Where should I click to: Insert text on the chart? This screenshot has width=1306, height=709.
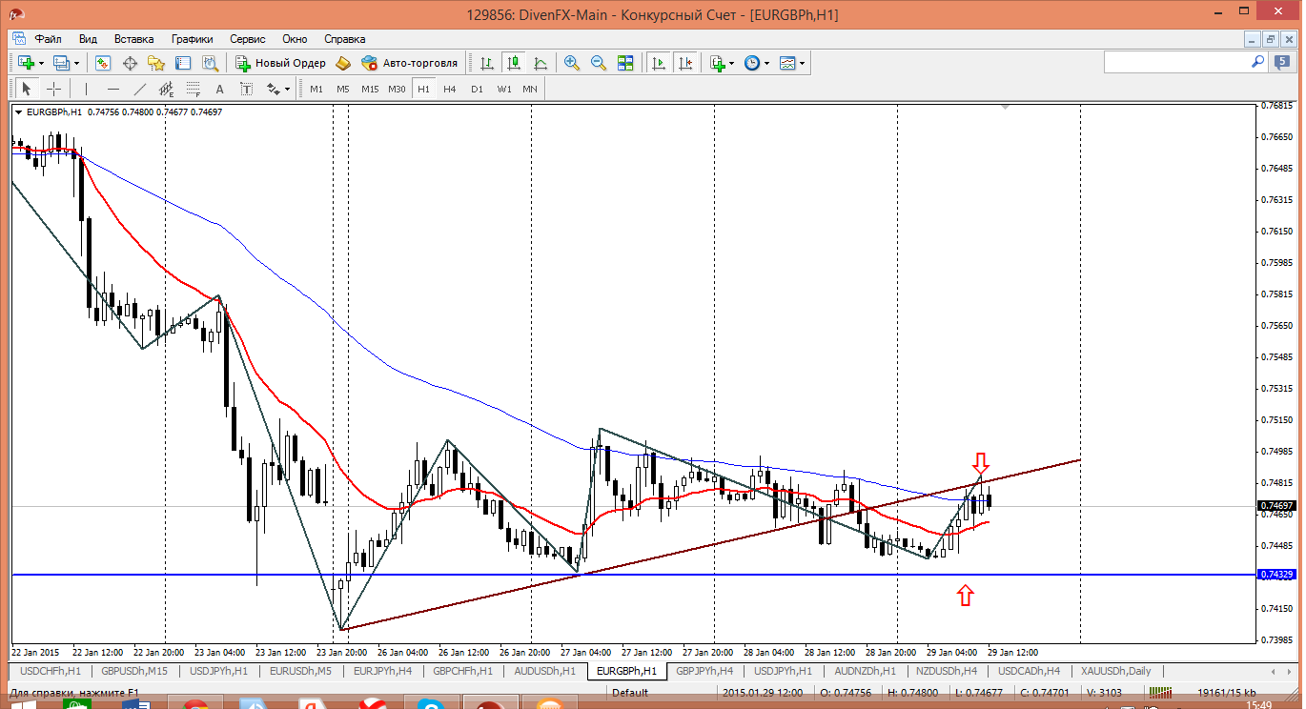[219, 89]
